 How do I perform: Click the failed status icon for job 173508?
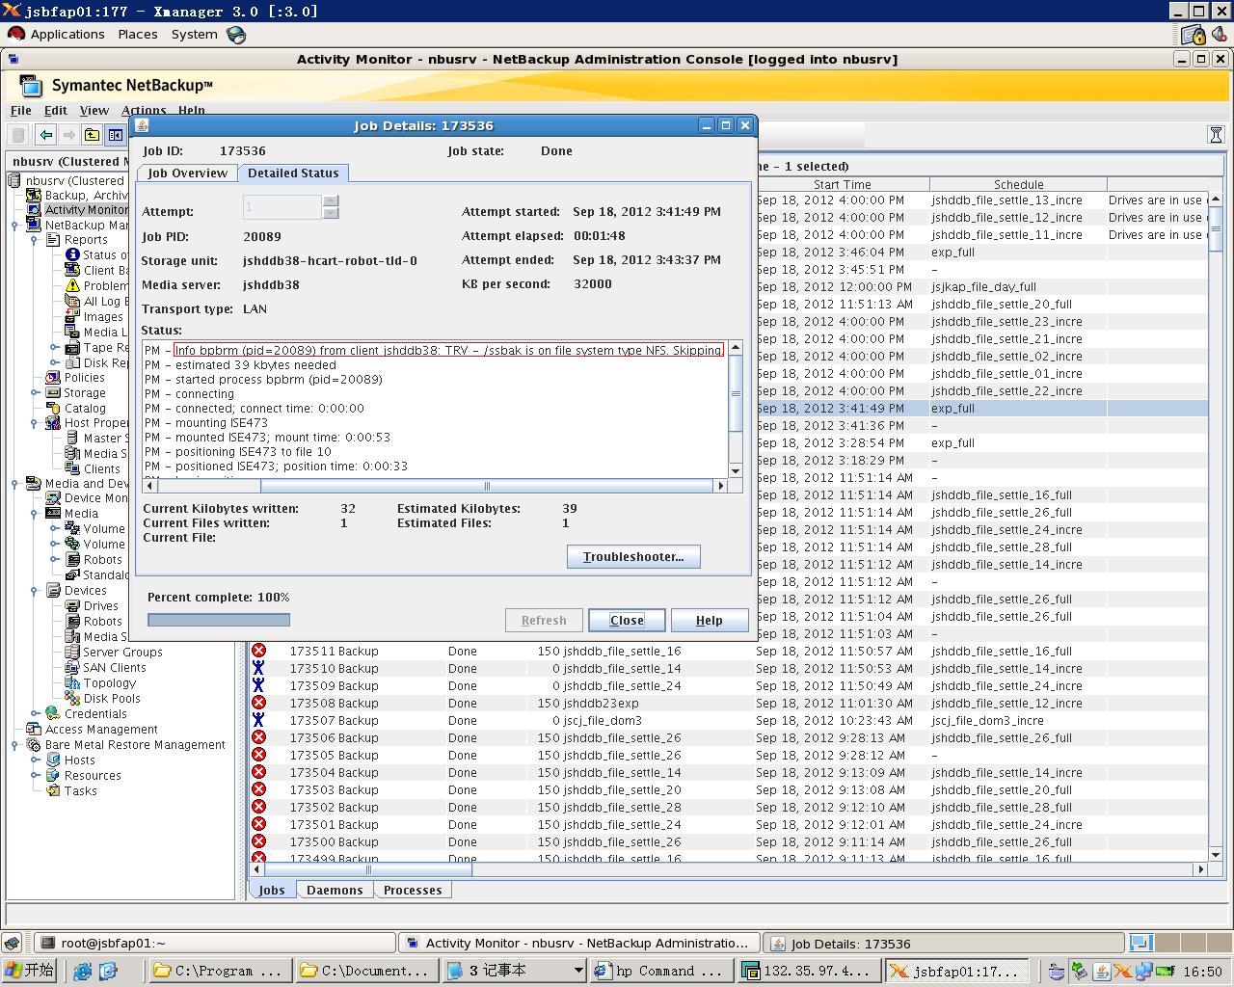click(x=258, y=703)
